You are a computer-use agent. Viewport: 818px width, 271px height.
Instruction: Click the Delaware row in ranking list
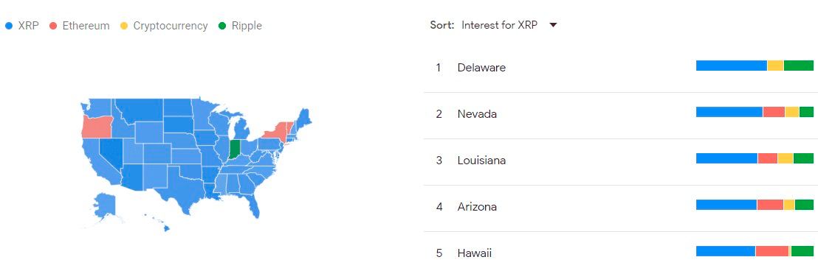point(621,69)
